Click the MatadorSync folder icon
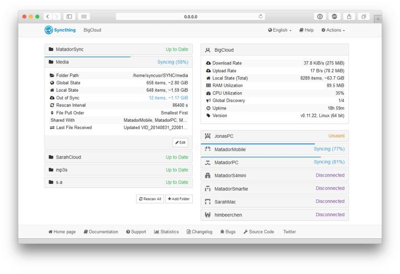Screen dimensions: 400x274 coord(51,49)
